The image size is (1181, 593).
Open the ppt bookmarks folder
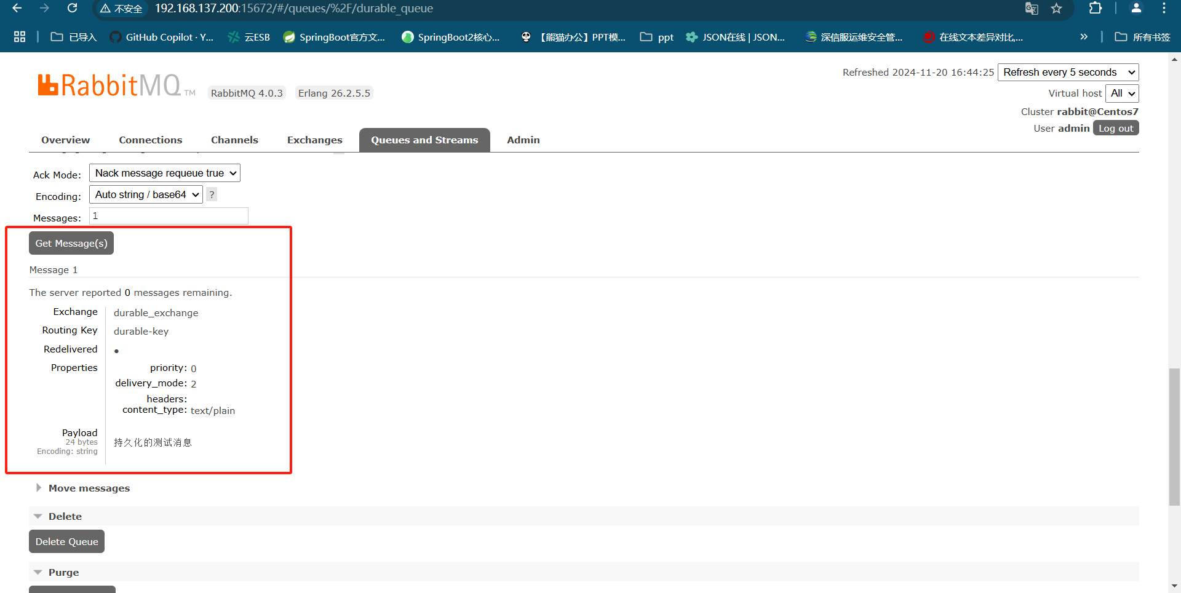tap(657, 37)
